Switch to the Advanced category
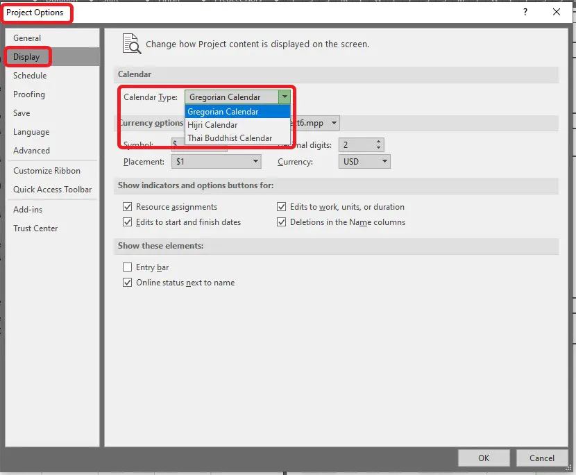The width and height of the screenshot is (576, 475). coord(31,151)
